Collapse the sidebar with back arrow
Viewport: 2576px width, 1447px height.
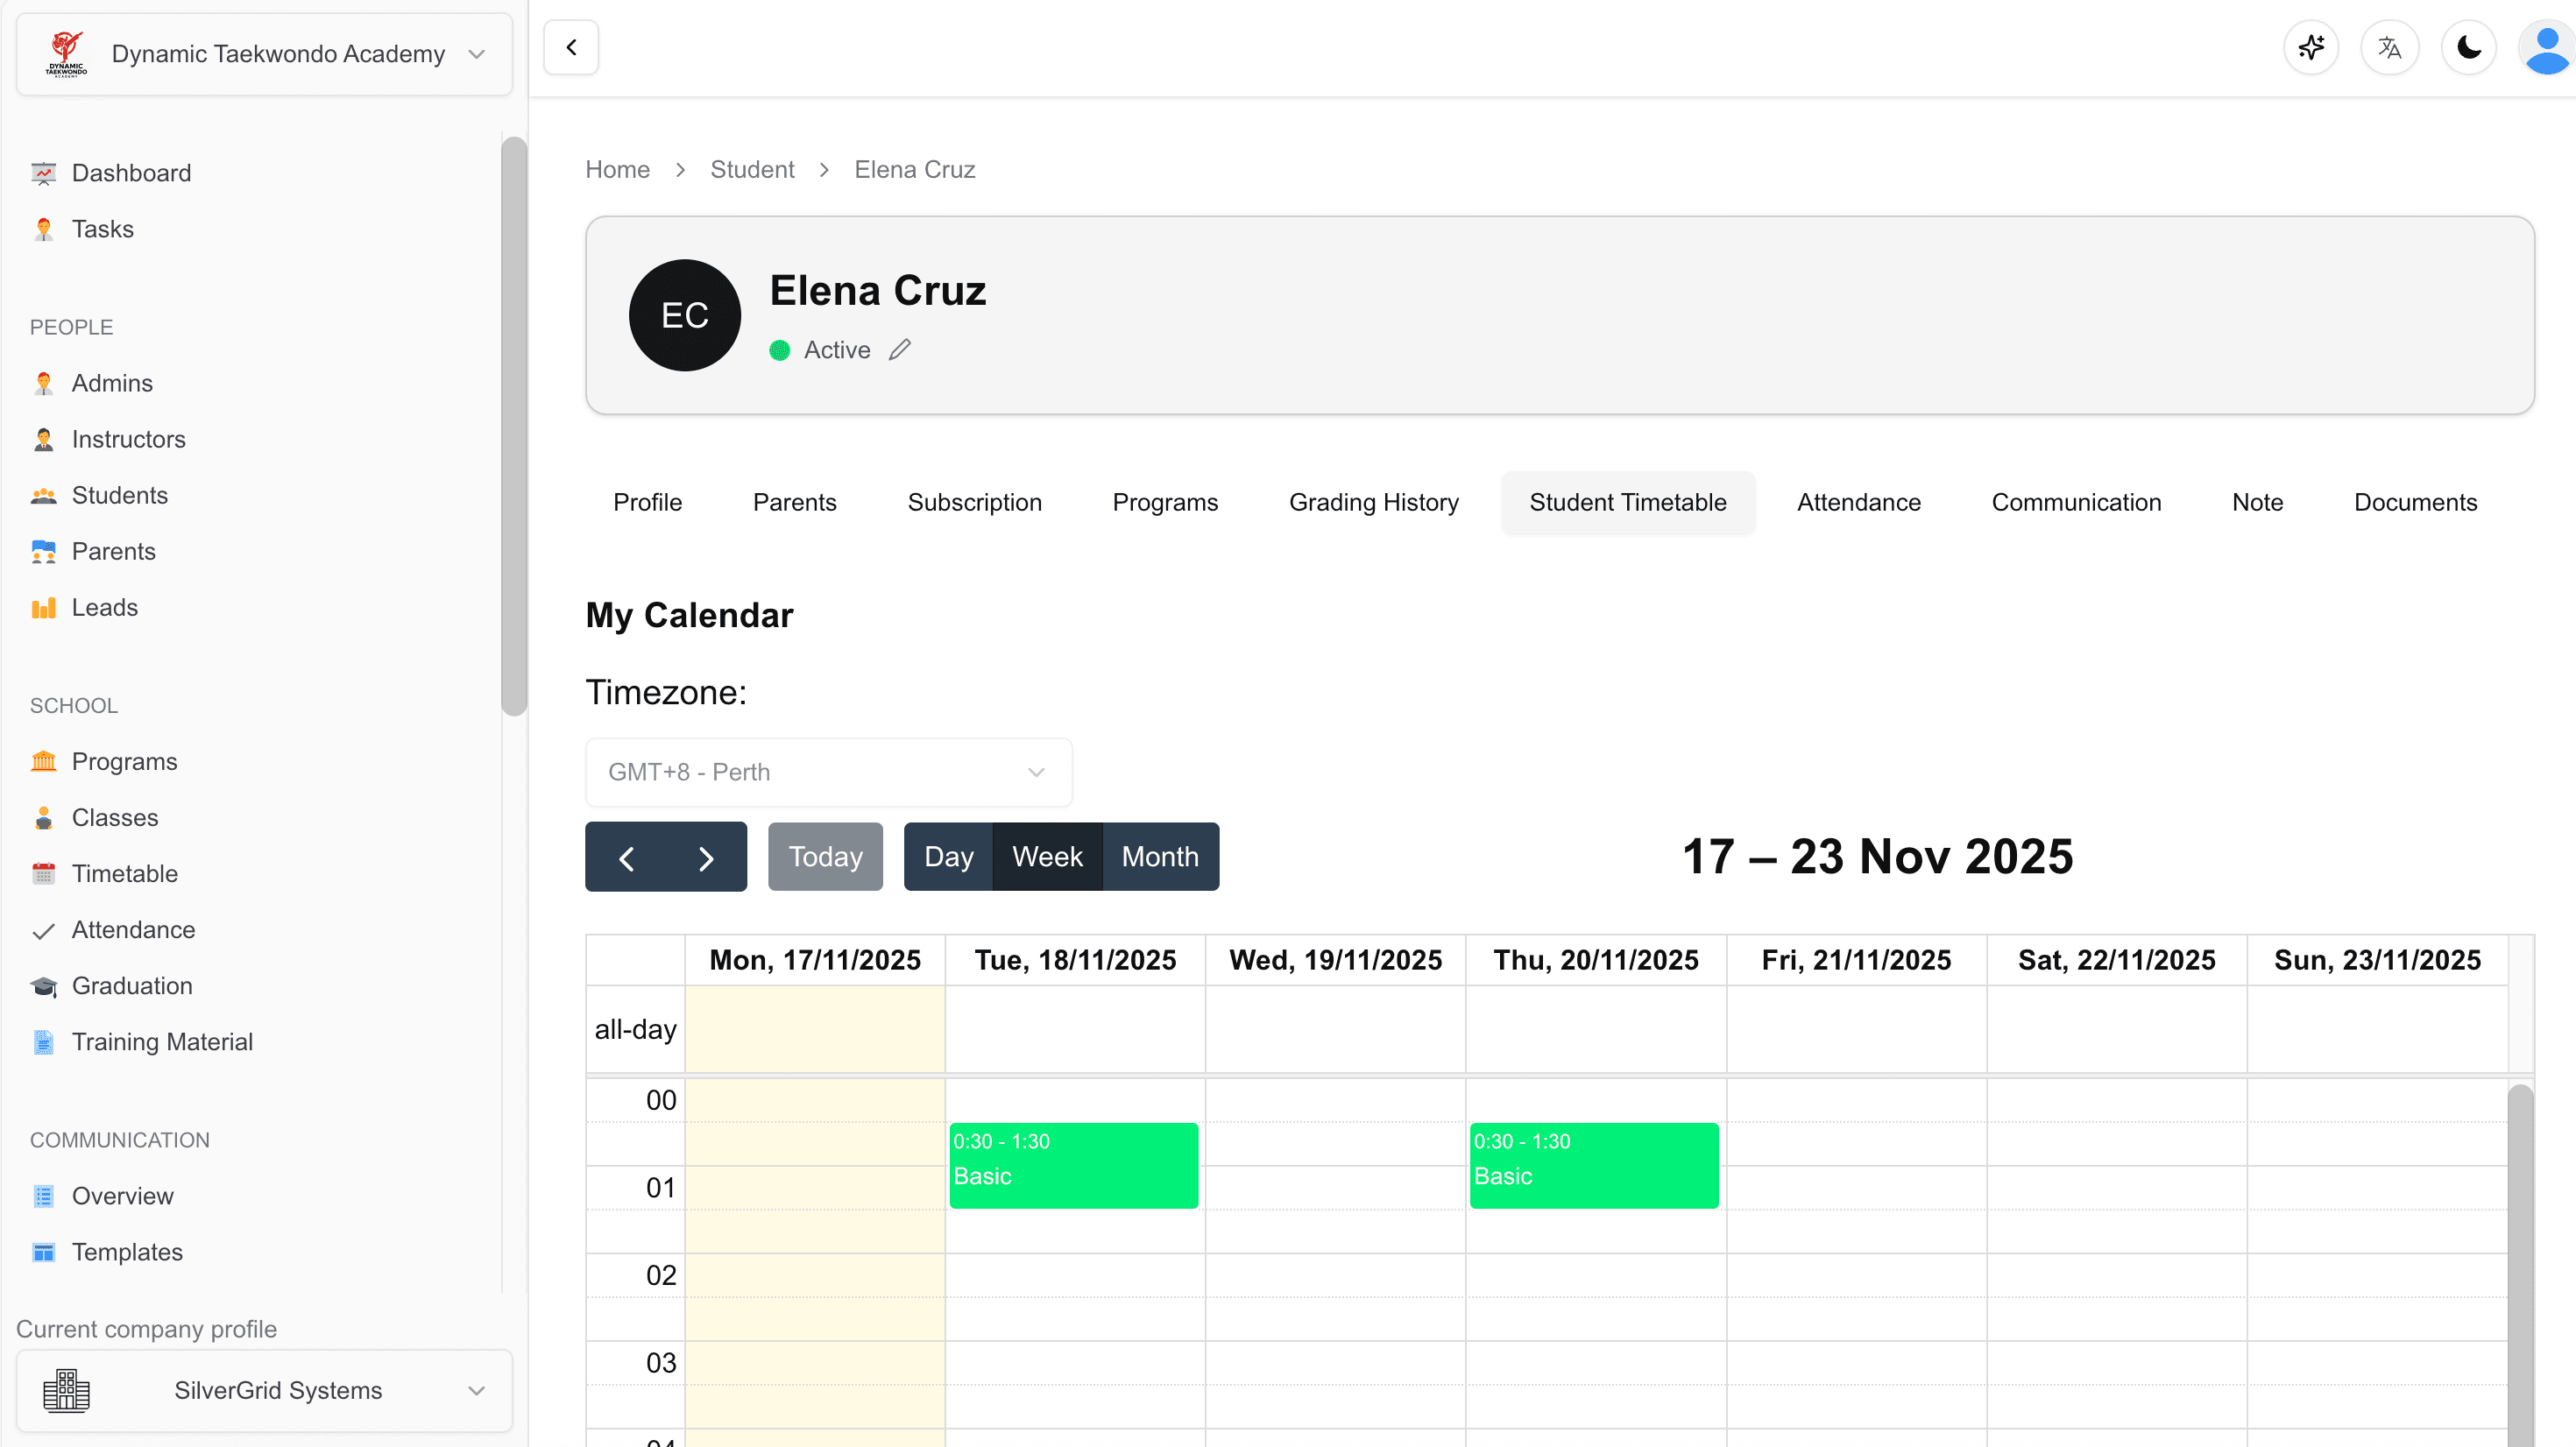click(571, 47)
